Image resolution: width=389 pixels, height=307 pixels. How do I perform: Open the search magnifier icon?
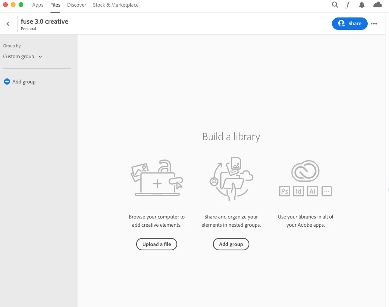335,5
